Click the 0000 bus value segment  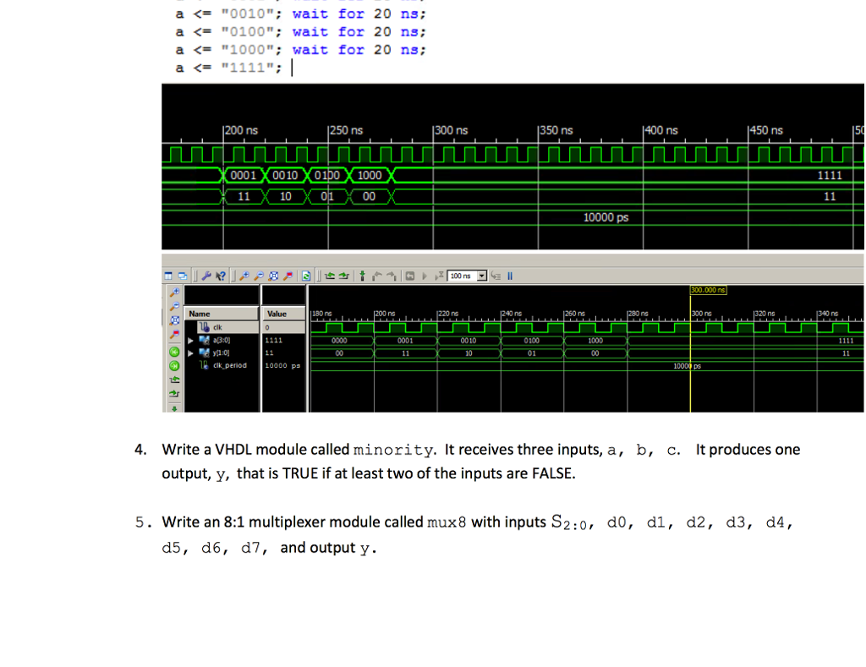click(x=339, y=341)
